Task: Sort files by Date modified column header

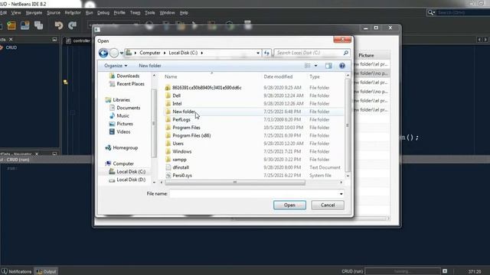Action: [x=278, y=76]
